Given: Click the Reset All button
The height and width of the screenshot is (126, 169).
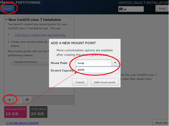Looking at the screenshot, I should pyautogui.click(x=161, y=123).
